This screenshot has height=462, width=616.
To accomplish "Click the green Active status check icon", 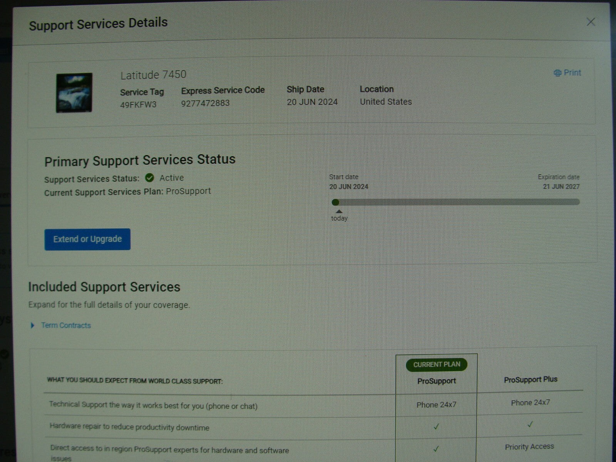I will [150, 177].
